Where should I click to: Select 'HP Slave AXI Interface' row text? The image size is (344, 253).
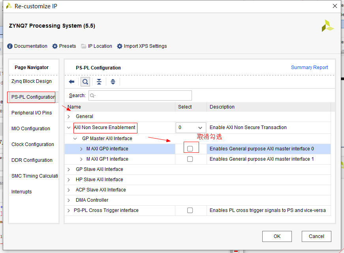[x=100, y=180]
